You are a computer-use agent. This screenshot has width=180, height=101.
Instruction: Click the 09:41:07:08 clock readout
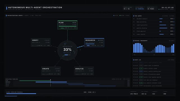(x=168, y=8)
